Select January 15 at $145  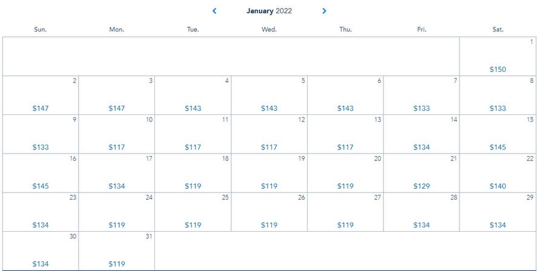tap(498, 134)
